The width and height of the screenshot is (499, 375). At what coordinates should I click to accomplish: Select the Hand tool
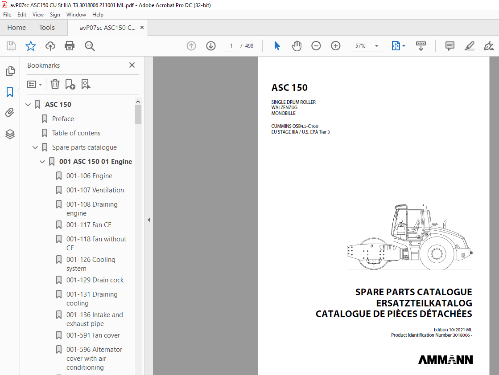[x=297, y=46]
